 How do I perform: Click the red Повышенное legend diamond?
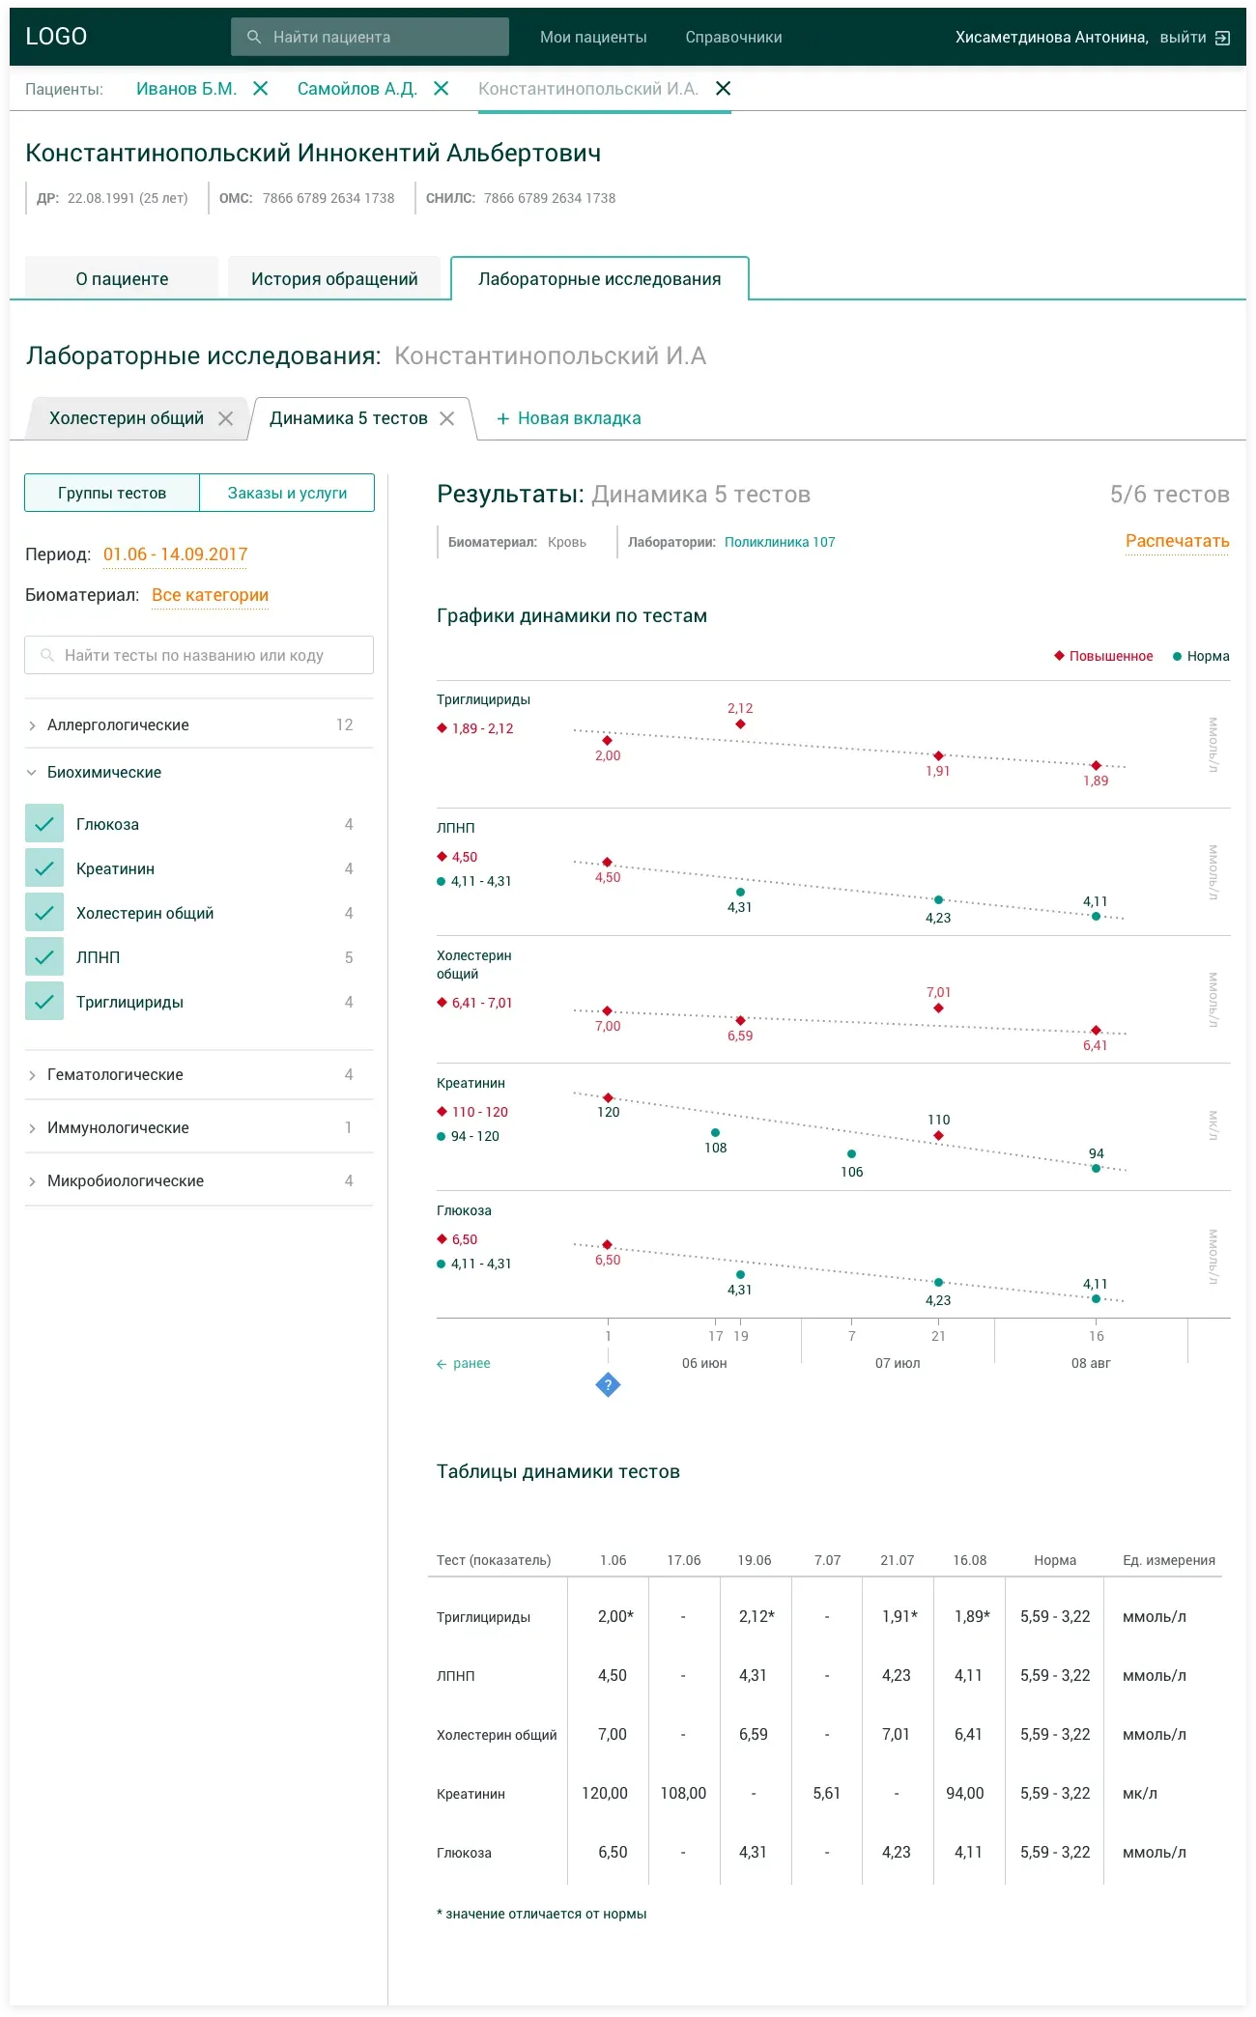pos(1059,656)
